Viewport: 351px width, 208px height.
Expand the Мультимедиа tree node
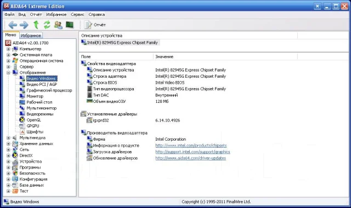click(x=8, y=138)
